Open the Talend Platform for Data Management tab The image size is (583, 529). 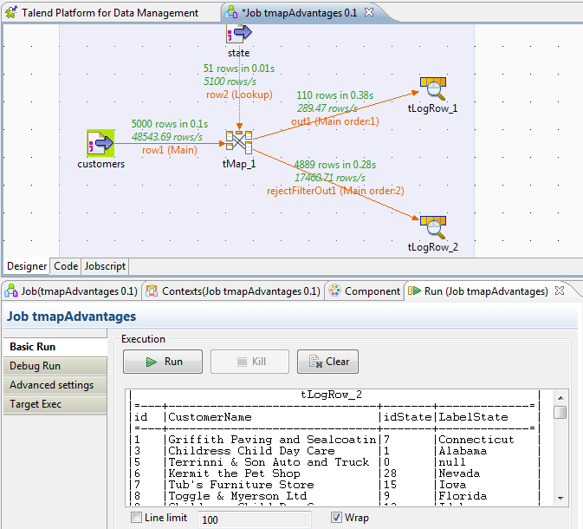[110, 13]
